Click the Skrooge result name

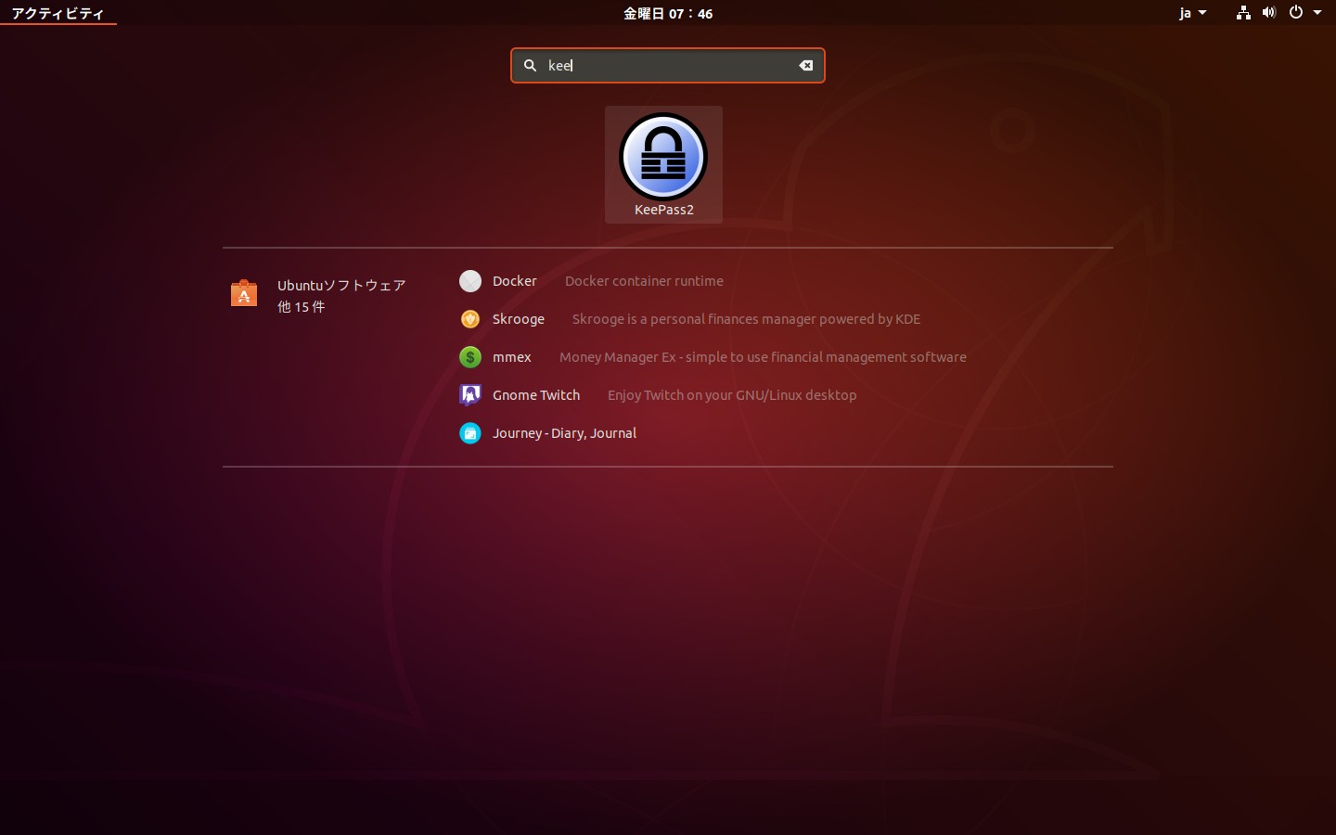coord(519,319)
